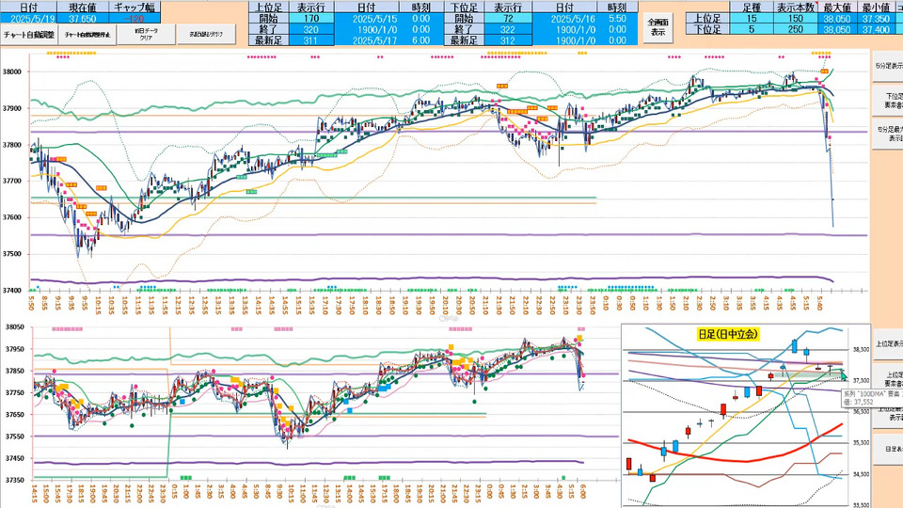The width and height of the screenshot is (903, 508).
Task: Select 下位足 最新足 表示行 cell 312
Action: pos(507,40)
